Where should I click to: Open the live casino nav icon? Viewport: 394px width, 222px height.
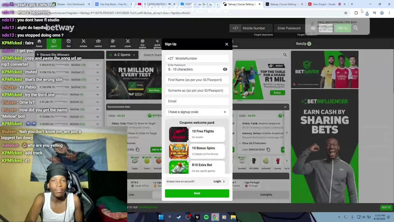point(143,44)
